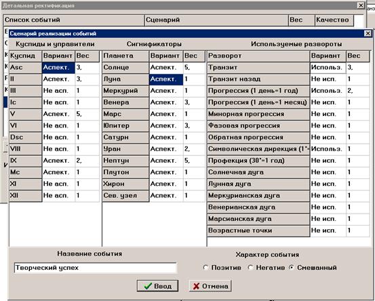The image size is (375, 301).
Task: Click Аспект. variant for Сатурн
Action: tap(166, 138)
